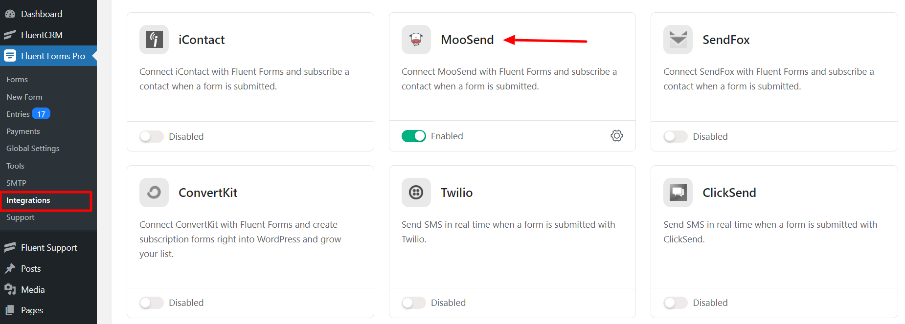Open the Entries submenu item
905x324 pixels.
(18, 114)
